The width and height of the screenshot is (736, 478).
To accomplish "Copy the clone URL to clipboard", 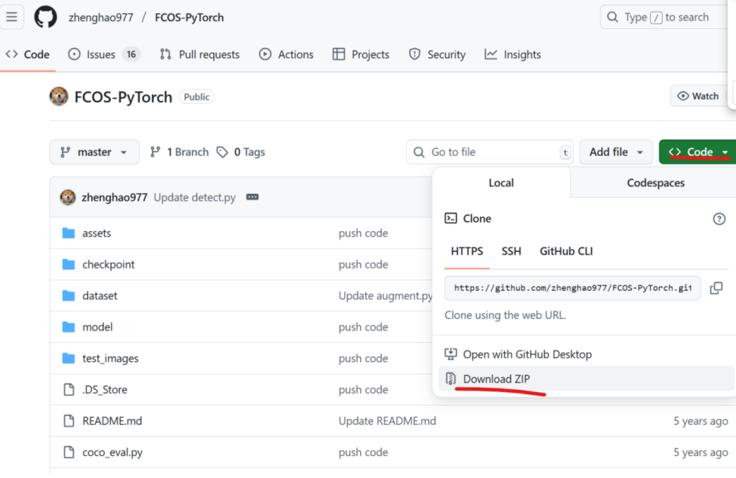I will tap(715, 288).
